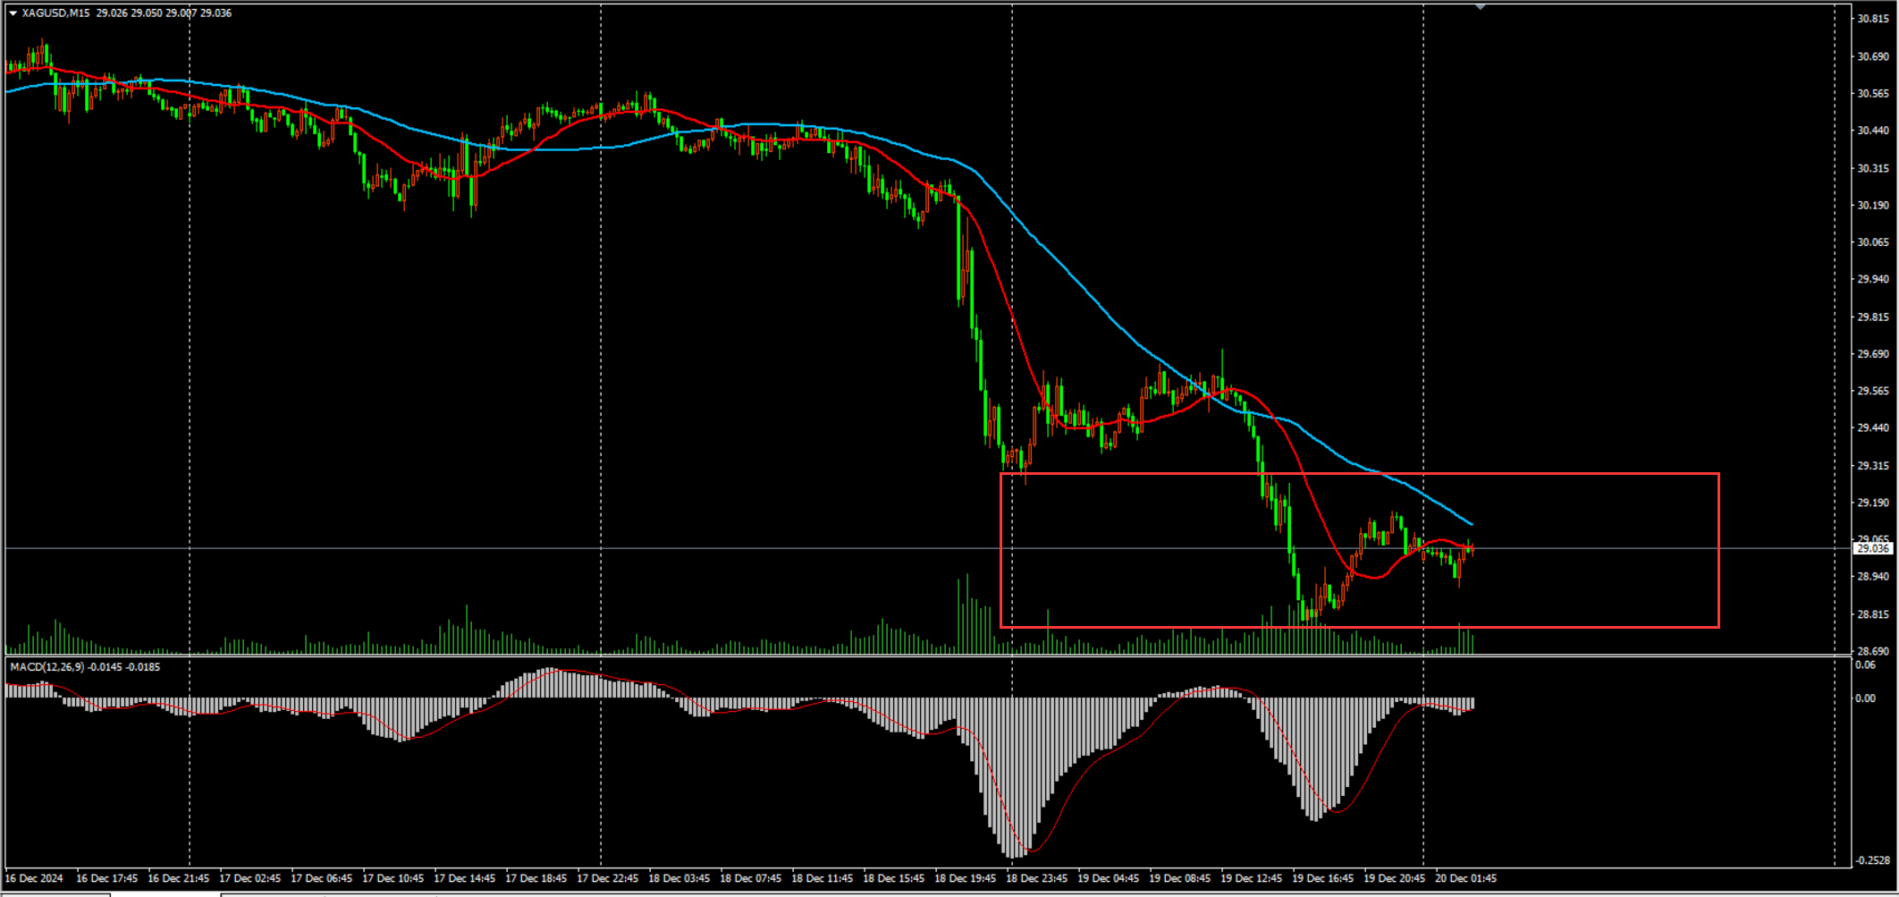The image size is (1899, 897).
Task: Click the 28.815 price scale label
Action: [1873, 614]
